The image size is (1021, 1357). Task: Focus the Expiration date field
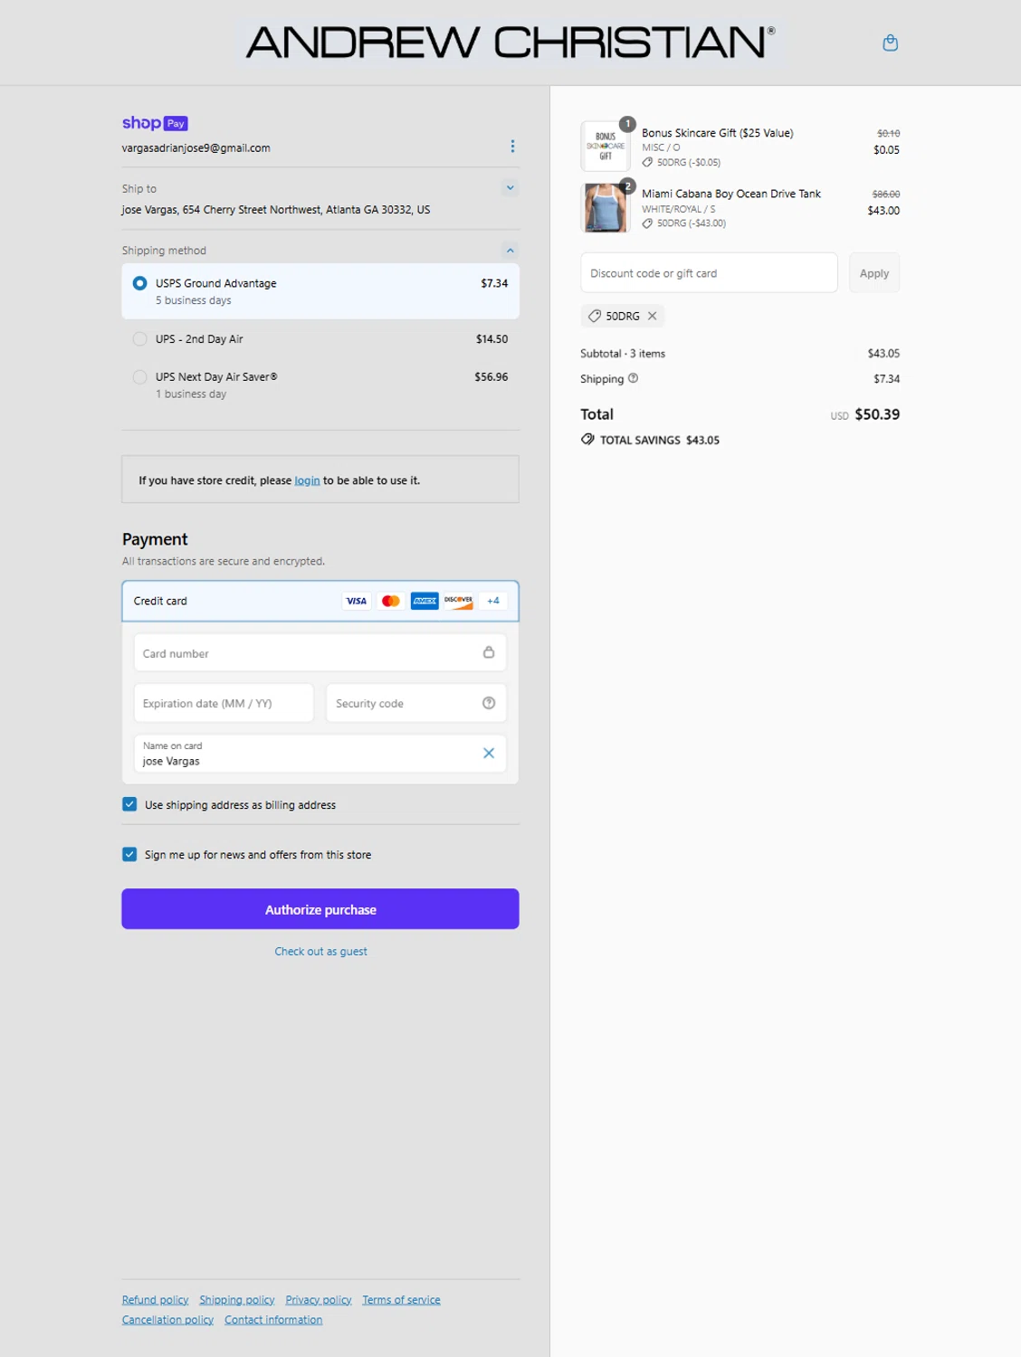click(x=224, y=703)
